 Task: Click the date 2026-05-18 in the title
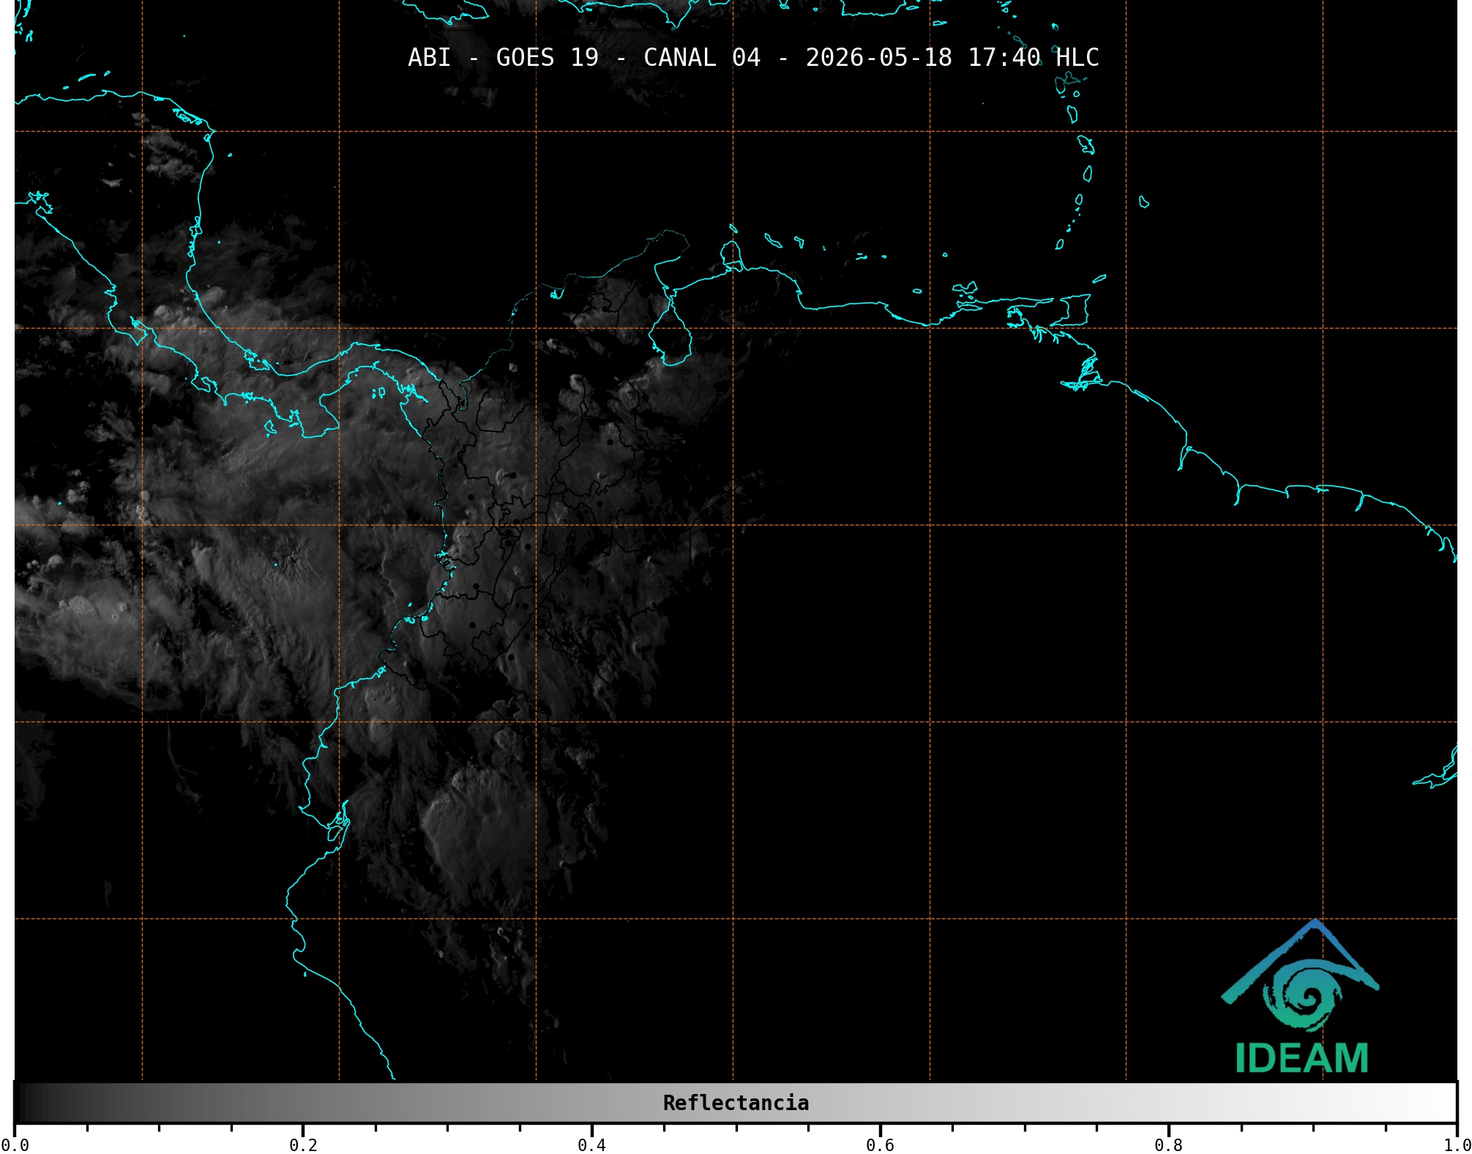point(879,57)
